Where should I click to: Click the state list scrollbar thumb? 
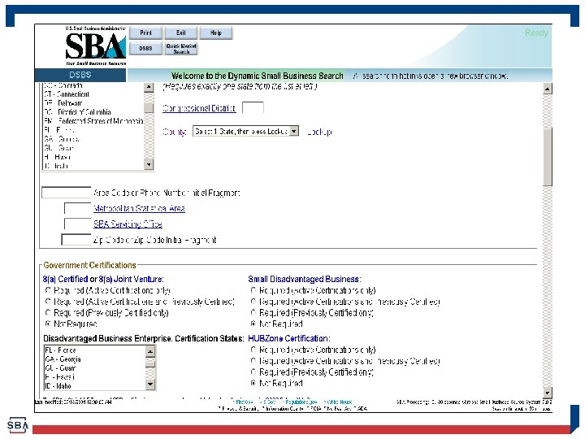point(149,107)
